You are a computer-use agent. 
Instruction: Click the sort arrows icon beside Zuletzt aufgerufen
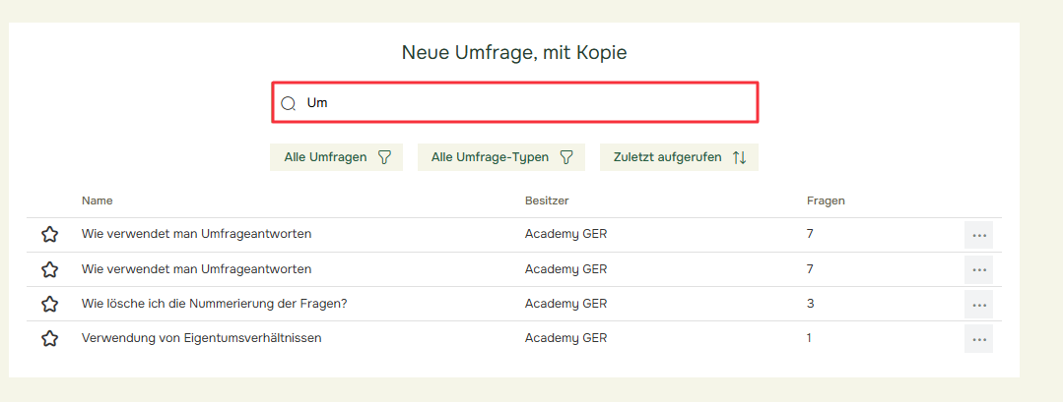(739, 157)
